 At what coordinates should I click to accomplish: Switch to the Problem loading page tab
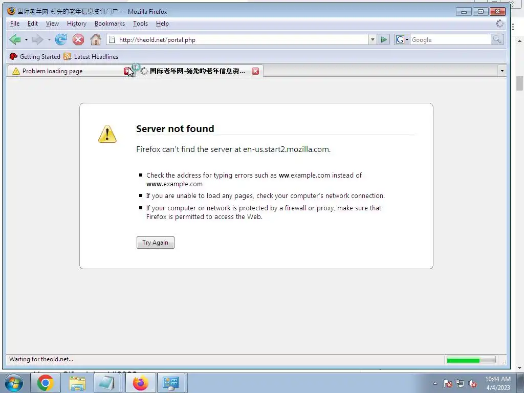67,71
